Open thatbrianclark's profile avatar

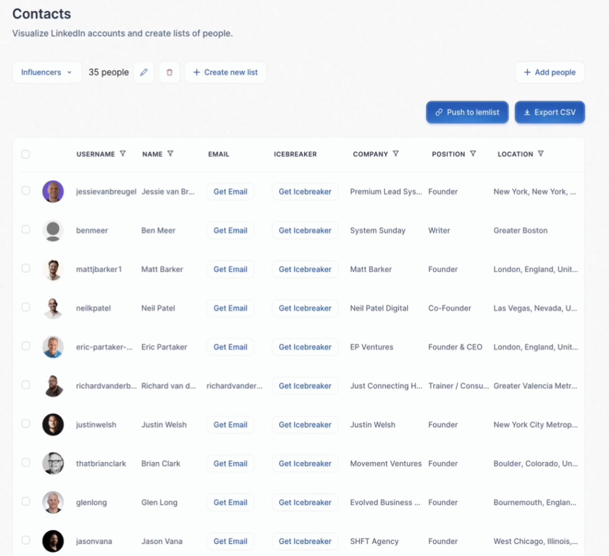(53, 463)
